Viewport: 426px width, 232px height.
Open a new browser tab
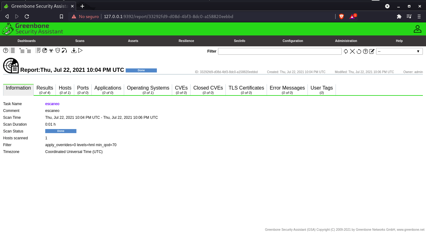[82, 6]
